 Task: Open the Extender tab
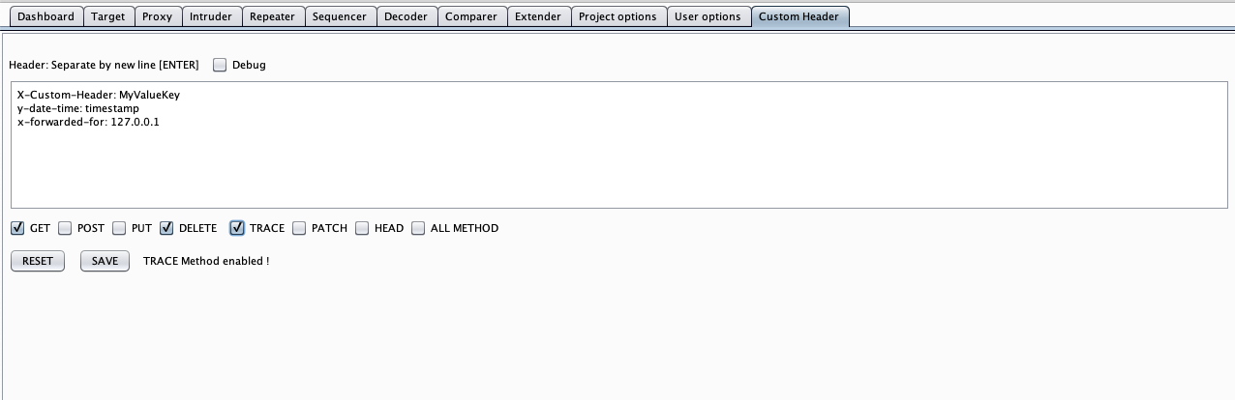coord(538,16)
